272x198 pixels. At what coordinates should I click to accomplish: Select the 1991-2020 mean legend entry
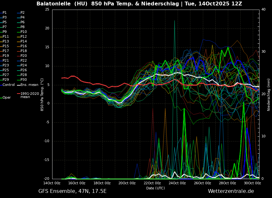pyautogui.click(x=29, y=95)
